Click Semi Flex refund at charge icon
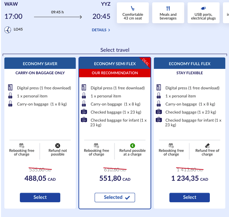The width and height of the screenshot is (229, 217). pos(132,145)
